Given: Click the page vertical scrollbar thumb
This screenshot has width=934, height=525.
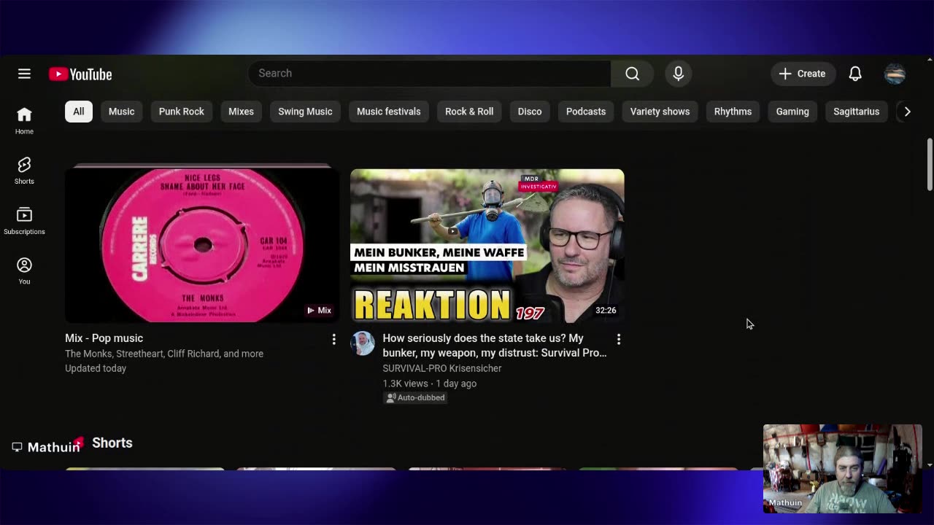Looking at the screenshot, I should click(x=930, y=164).
